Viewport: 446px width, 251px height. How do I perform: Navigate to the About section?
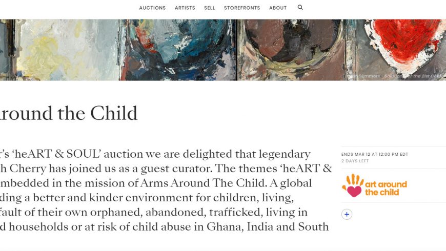278,8
